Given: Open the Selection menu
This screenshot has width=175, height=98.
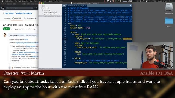Looking at the screenshot, I should [25, 1].
